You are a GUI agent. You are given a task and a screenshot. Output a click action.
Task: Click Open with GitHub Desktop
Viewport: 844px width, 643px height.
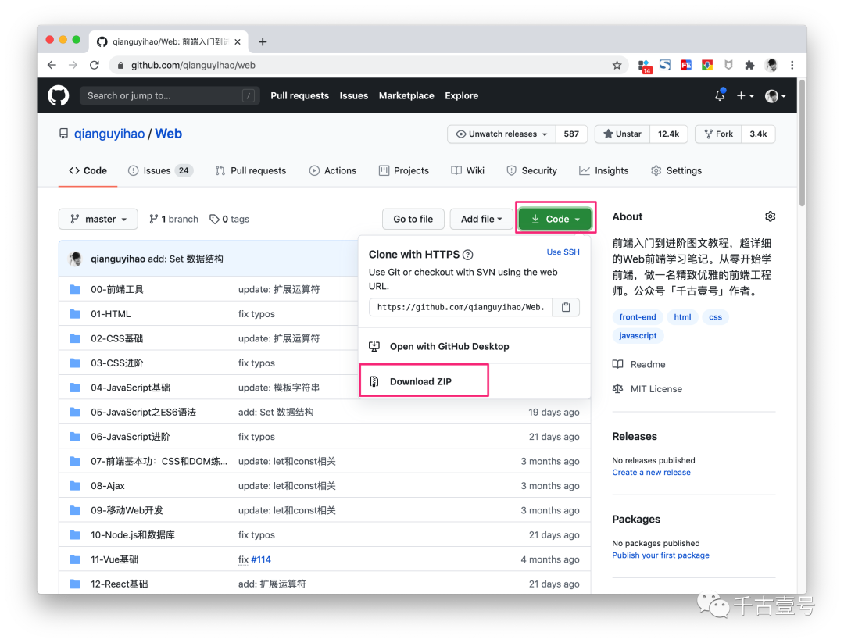[449, 347]
